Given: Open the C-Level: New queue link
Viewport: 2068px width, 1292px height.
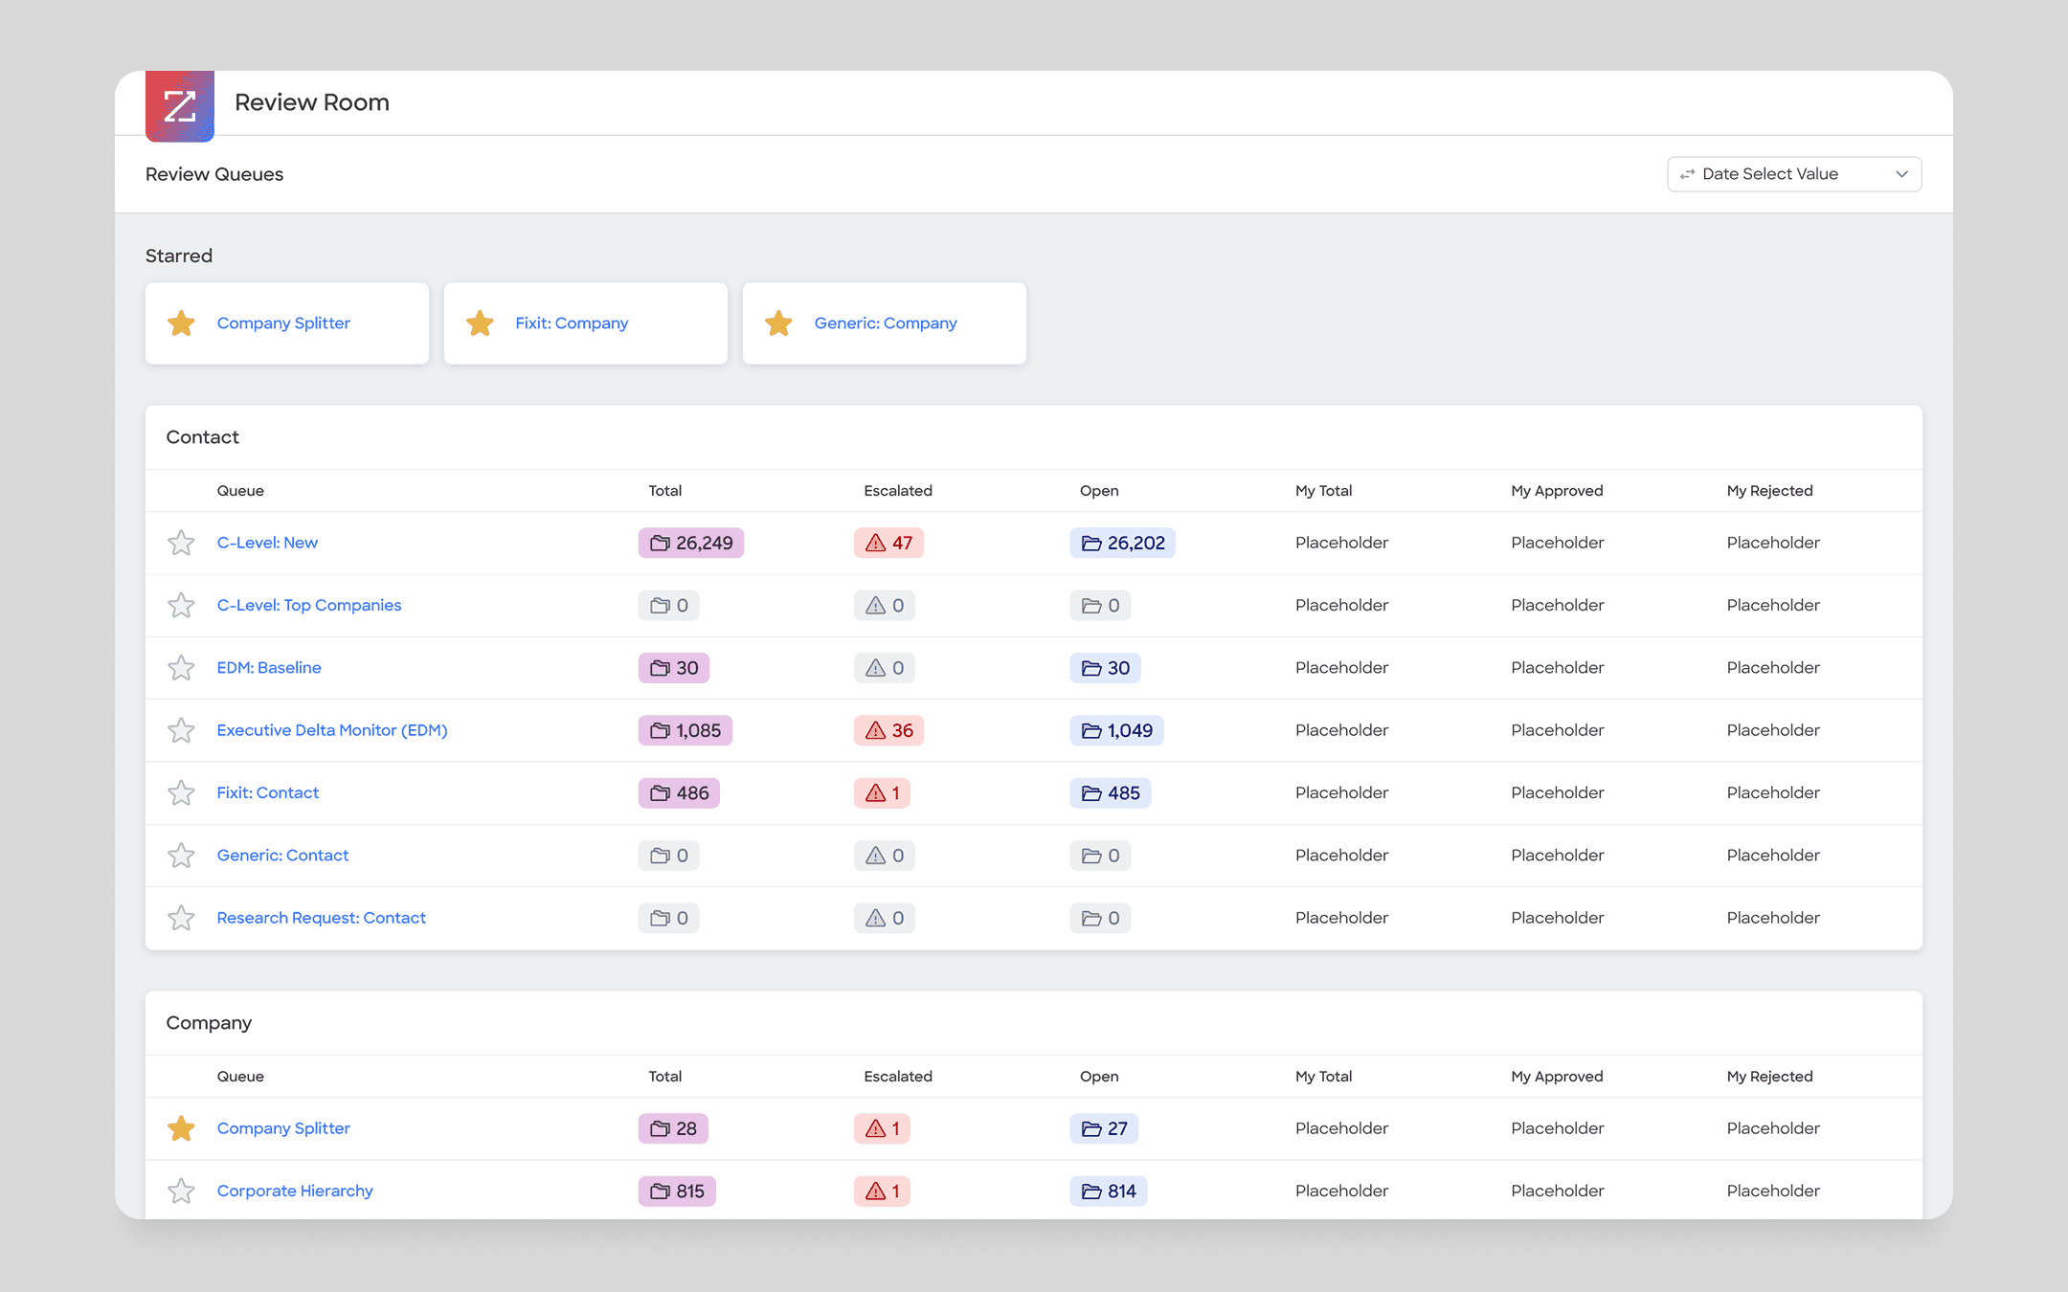Looking at the screenshot, I should 267,543.
